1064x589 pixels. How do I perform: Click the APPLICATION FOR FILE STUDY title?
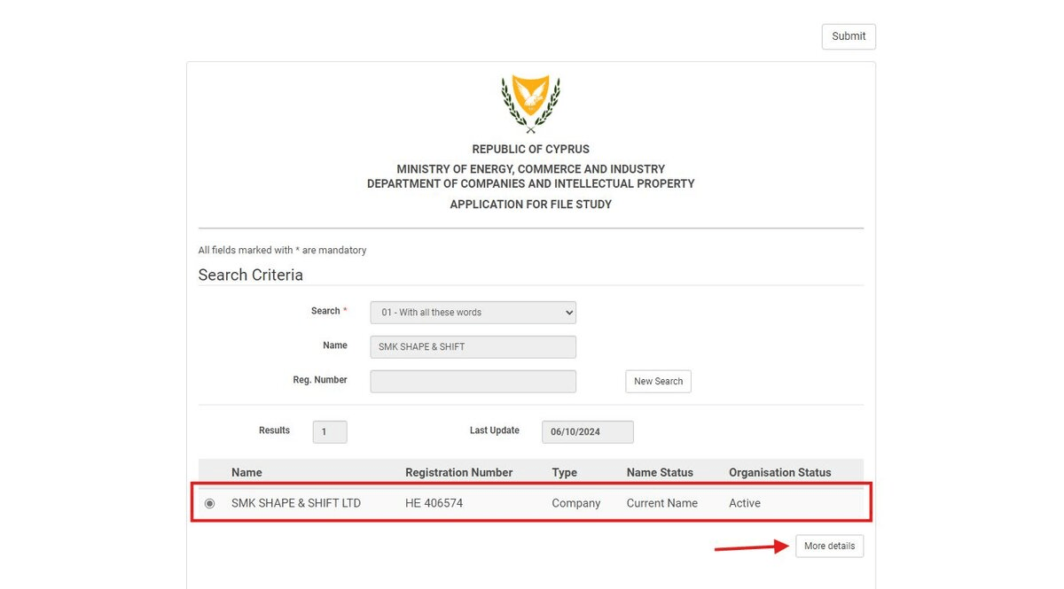[530, 204]
